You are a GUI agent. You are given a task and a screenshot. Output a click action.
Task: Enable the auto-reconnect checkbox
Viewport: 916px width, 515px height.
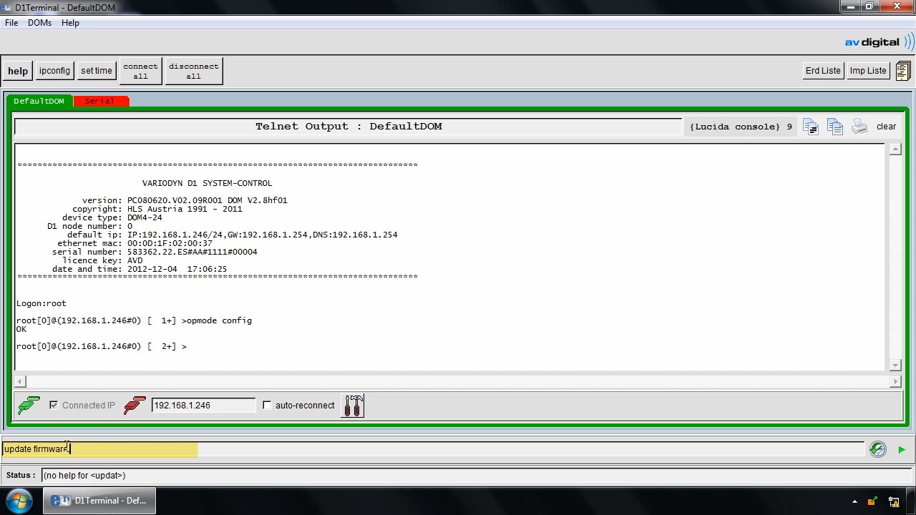[x=267, y=406]
